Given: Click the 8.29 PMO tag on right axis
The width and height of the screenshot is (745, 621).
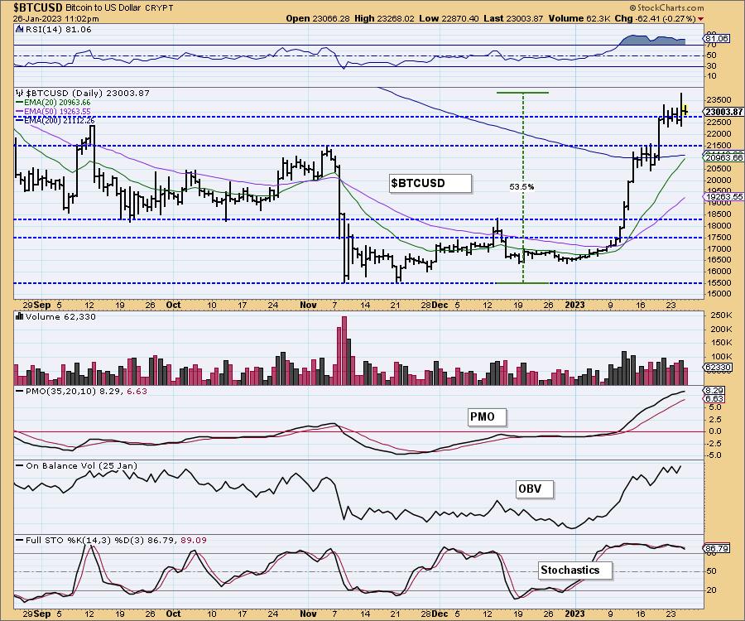Looking at the screenshot, I should (714, 391).
